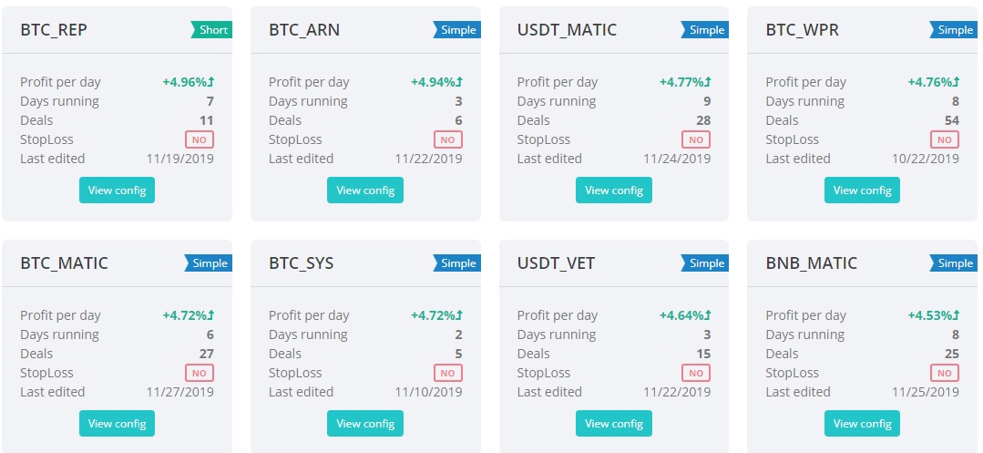The height and width of the screenshot is (453, 983).
Task: Click Simple ribbon tag on USDT_MATIC card
Action: (x=706, y=30)
